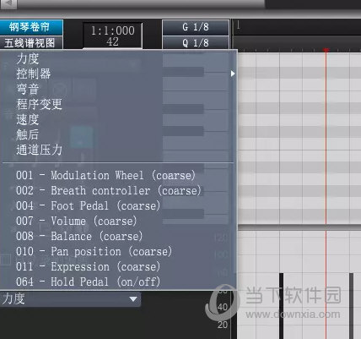This screenshot has height=339, width=361.
Task: Switch to the 钢琴卷帘 piano roll tab
Action: [31, 27]
